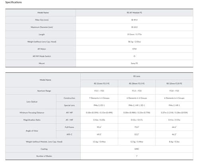
Task: Select the AF Motor STM value
Action: tap(135, 49)
